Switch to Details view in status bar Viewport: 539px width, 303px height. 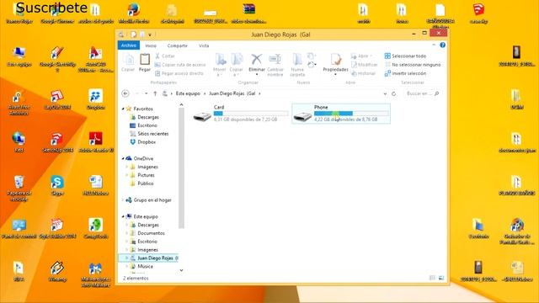click(x=432, y=278)
